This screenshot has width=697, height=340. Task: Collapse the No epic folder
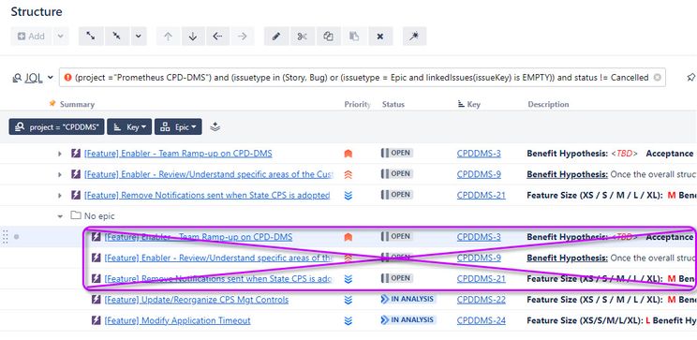[60, 216]
